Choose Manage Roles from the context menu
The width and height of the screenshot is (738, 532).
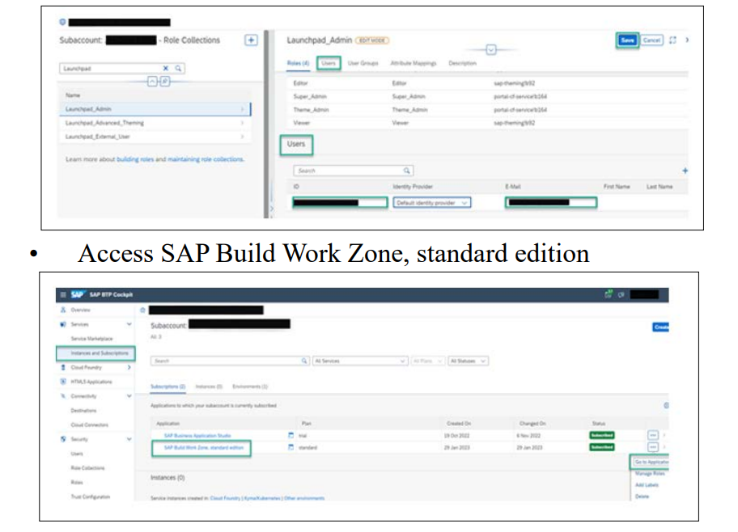pos(650,473)
